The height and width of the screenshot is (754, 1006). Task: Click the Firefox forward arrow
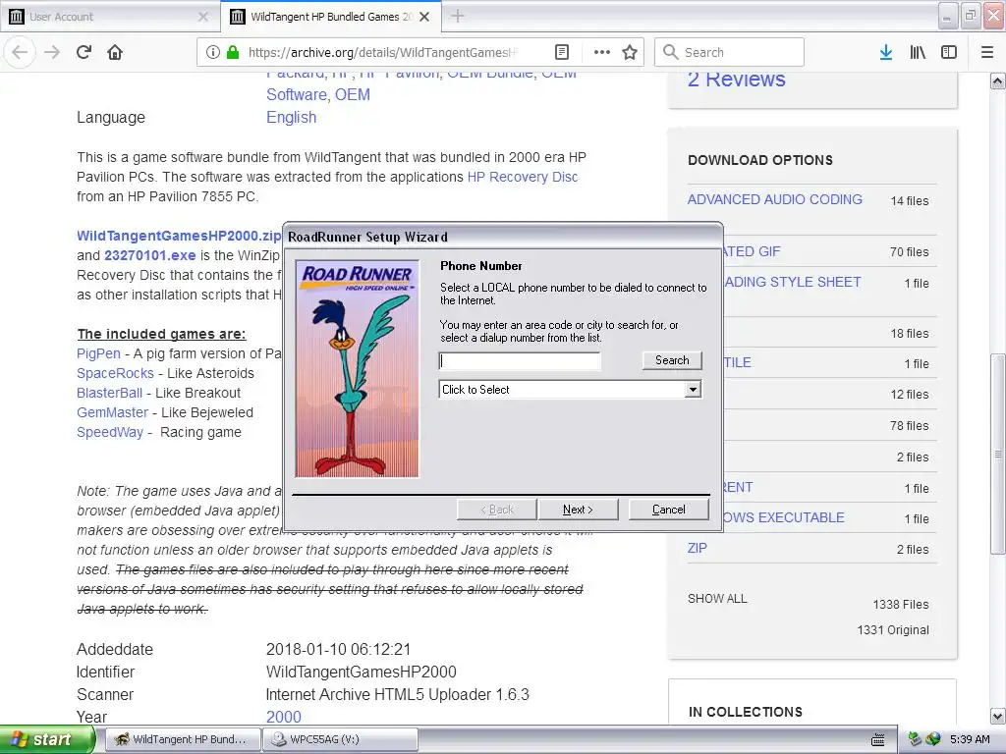coord(52,52)
